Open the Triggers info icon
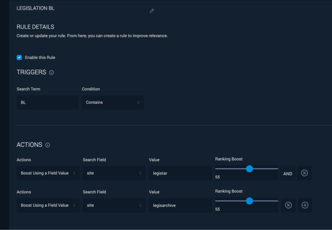 pyautogui.click(x=51, y=73)
